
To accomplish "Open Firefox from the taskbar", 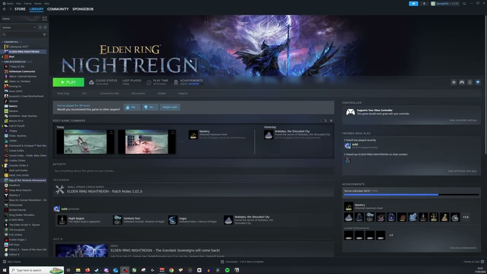I will coord(87,270).
